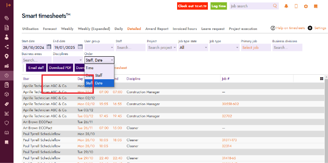Open the notifications bell icon
This screenshot has width=328, height=163.
(x=286, y=6)
